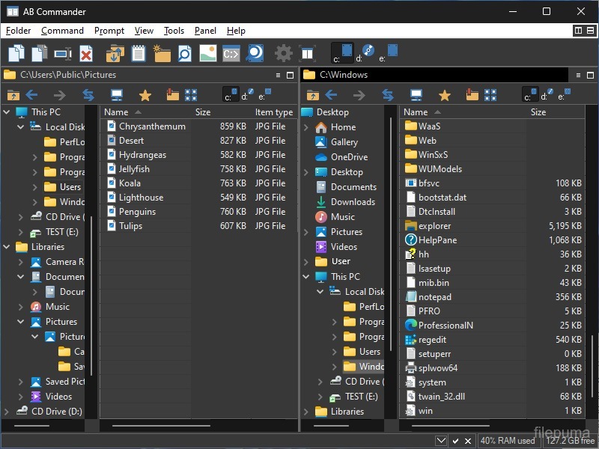Image resolution: width=599 pixels, height=449 pixels.
Task: Click the Rename icon in main toolbar
Action: coord(62,53)
